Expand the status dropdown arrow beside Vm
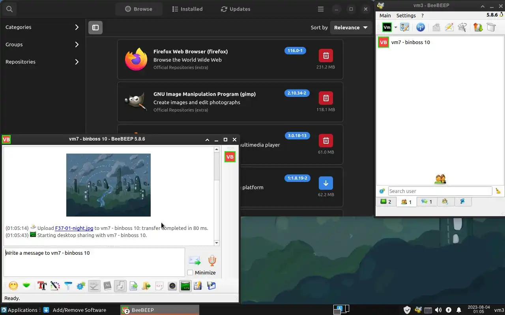The image size is (505, 315). (396, 27)
